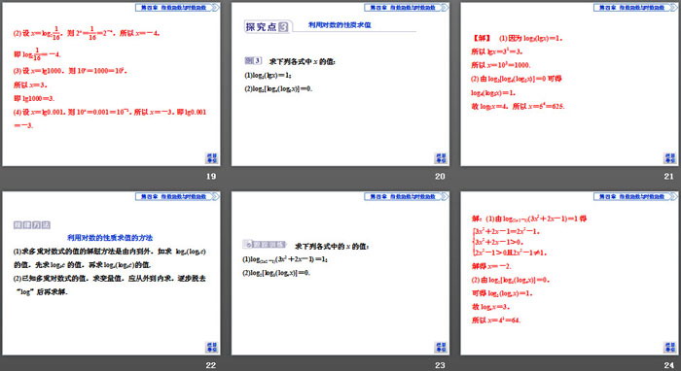The height and width of the screenshot is (371, 681).
Task: Click the corner navigation icon on slide 22
Action: (x=211, y=347)
